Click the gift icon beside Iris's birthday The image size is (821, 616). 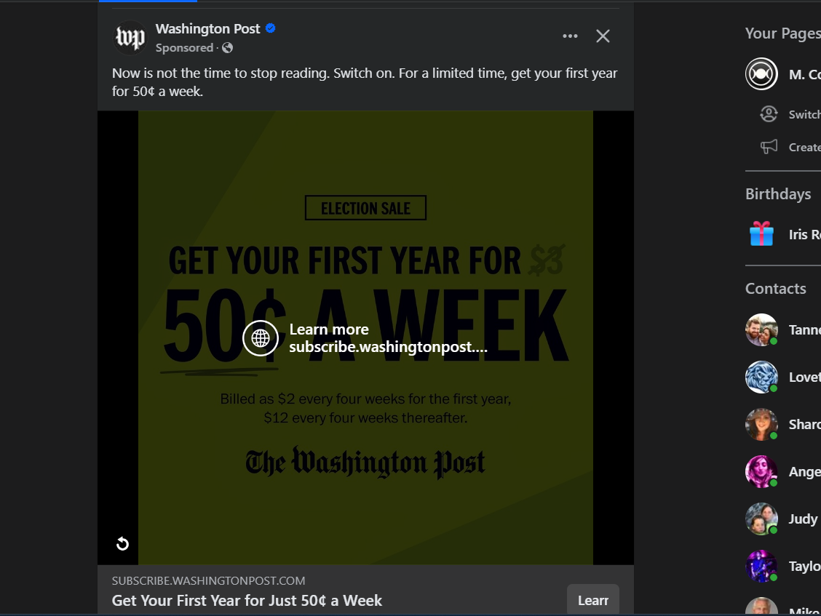(x=761, y=234)
